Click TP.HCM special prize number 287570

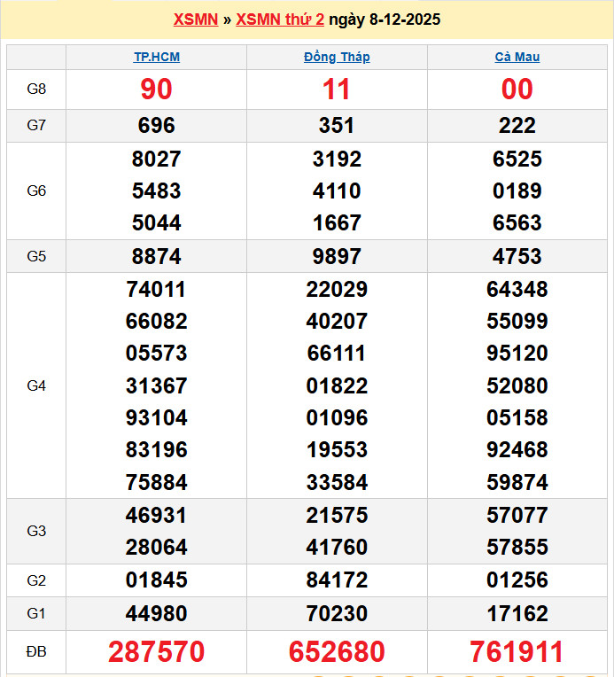(156, 652)
